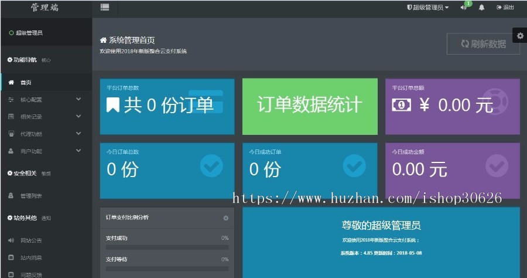Click 尊敬的超级管理员 welcome heading
Viewport: 527px width, 278px height.
[381, 225]
